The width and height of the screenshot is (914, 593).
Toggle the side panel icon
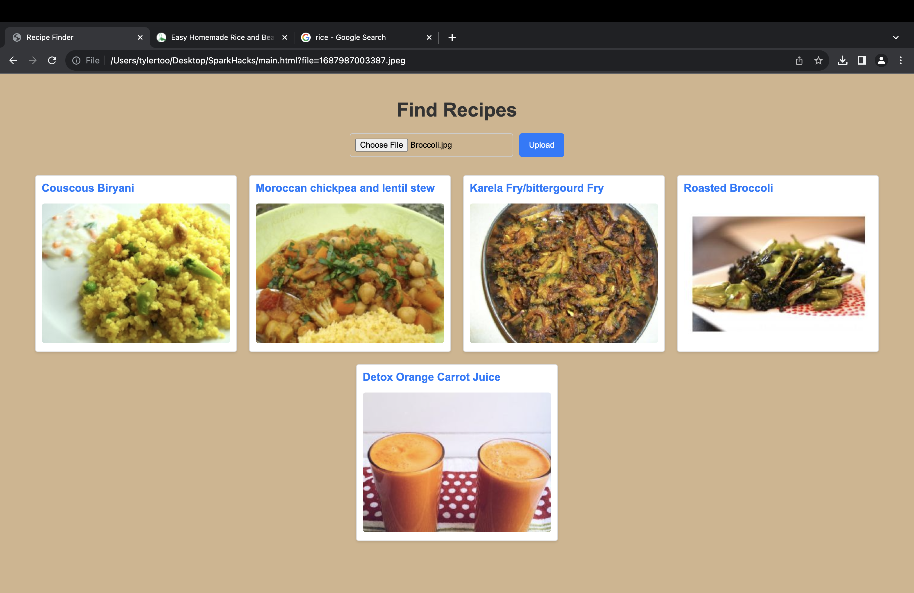[x=862, y=61]
